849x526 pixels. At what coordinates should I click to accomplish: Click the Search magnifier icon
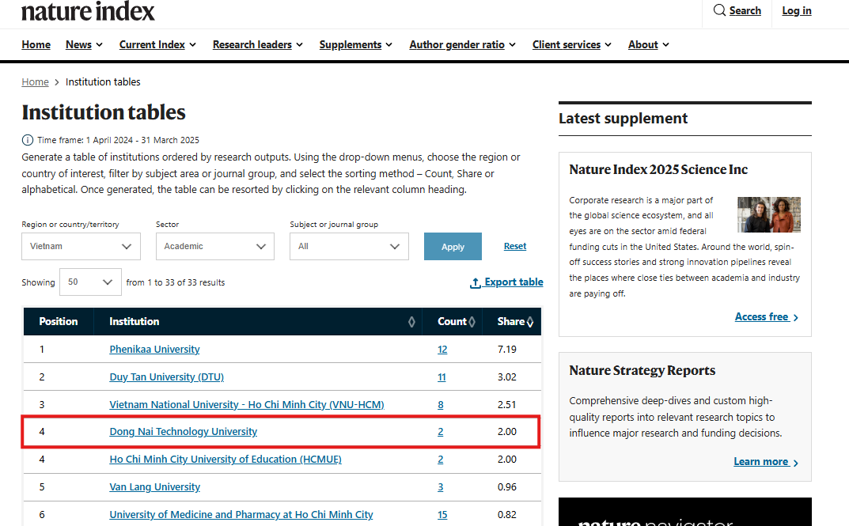(719, 10)
